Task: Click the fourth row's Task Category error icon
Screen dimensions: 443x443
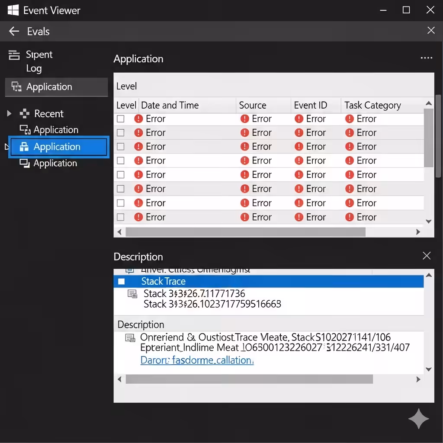Action: [x=350, y=161]
